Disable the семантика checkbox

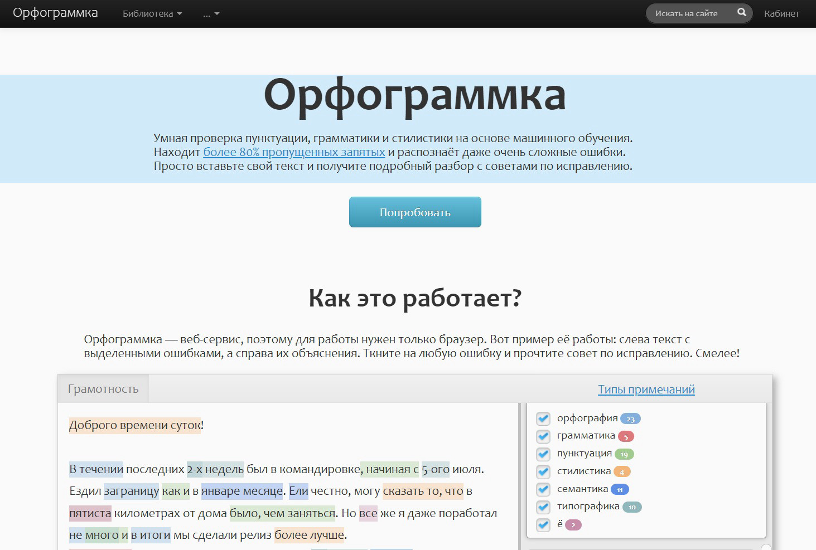pyautogui.click(x=543, y=490)
